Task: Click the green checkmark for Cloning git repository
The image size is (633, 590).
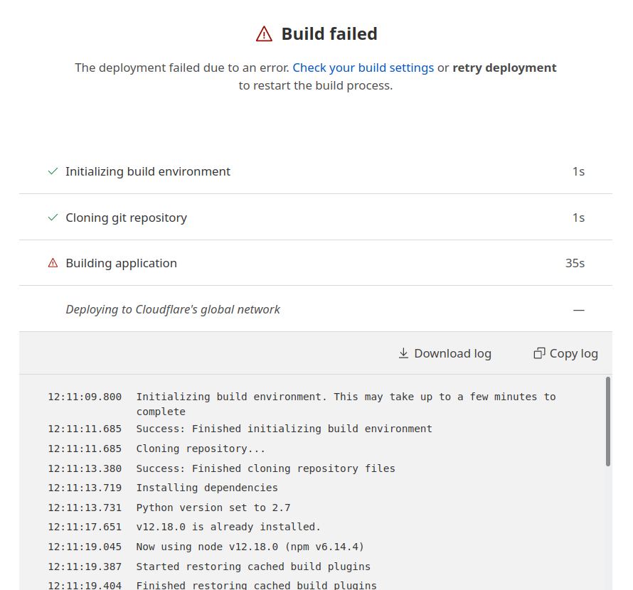Action: [x=53, y=218]
